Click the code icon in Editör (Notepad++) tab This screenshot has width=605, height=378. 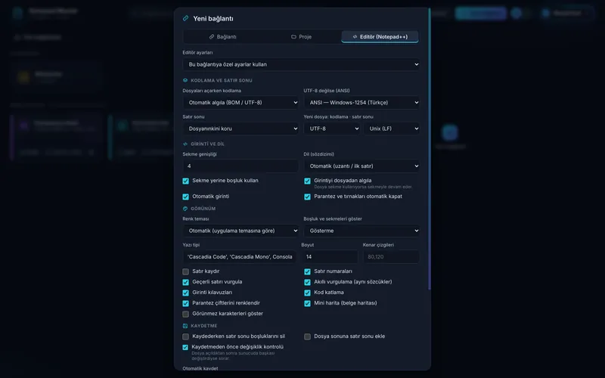355,36
